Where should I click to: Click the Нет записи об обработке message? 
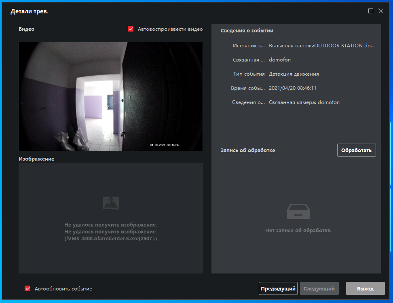(x=298, y=230)
